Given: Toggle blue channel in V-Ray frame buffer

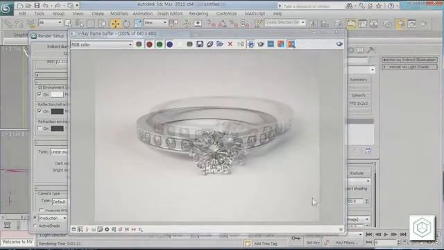Looking at the screenshot, I should (x=169, y=44).
